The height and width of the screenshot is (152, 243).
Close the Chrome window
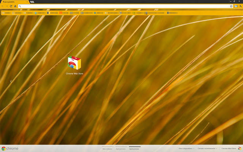[240, 1]
